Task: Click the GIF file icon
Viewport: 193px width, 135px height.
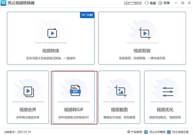Action: [75, 91]
